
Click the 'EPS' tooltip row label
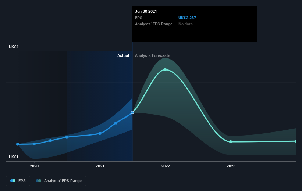[x=138, y=18]
